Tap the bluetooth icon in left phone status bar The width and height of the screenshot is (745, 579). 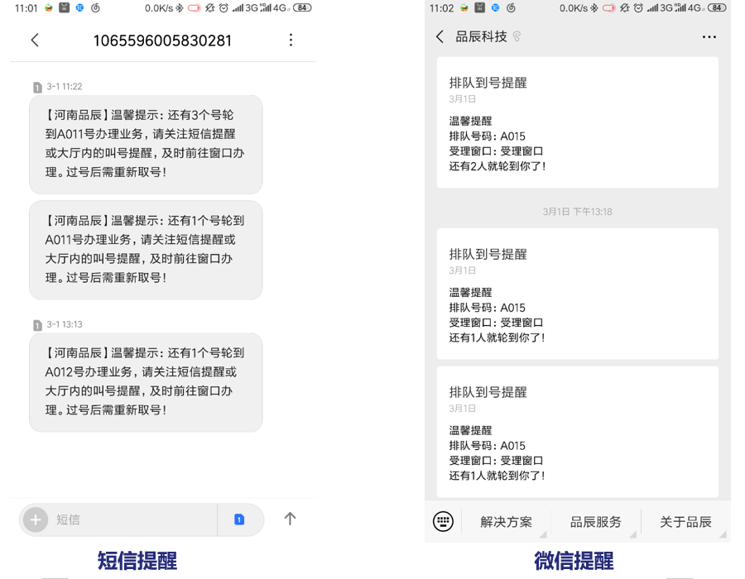tap(179, 8)
